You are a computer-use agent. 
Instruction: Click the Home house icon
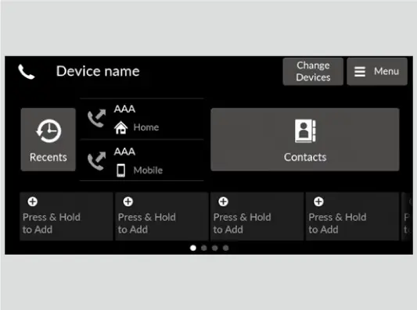120,127
